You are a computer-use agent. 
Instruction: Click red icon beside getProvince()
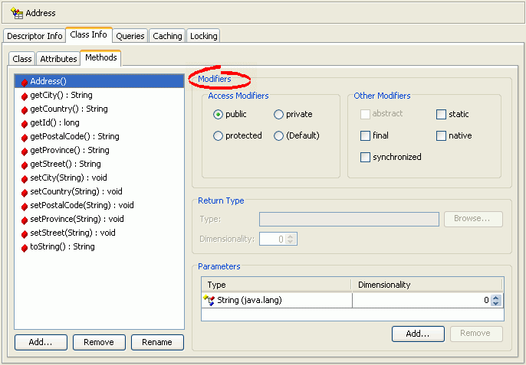pos(25,151)
